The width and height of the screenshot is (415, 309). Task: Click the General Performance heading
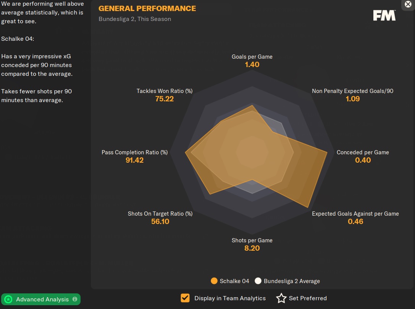coord(147,8)
